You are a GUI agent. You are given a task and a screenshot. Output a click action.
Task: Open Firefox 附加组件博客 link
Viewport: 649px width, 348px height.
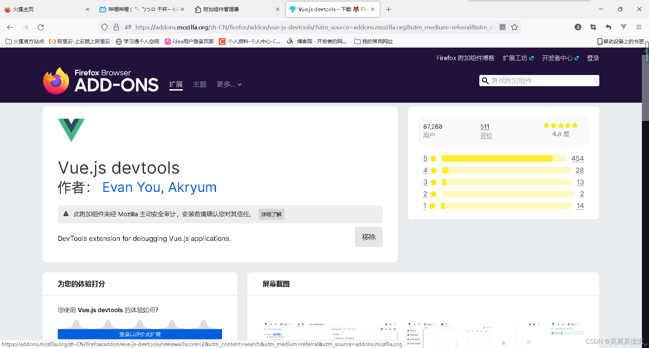point(465,58)
